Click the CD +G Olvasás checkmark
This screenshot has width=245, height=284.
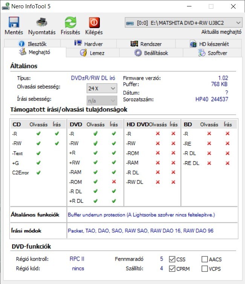(38, 163)
